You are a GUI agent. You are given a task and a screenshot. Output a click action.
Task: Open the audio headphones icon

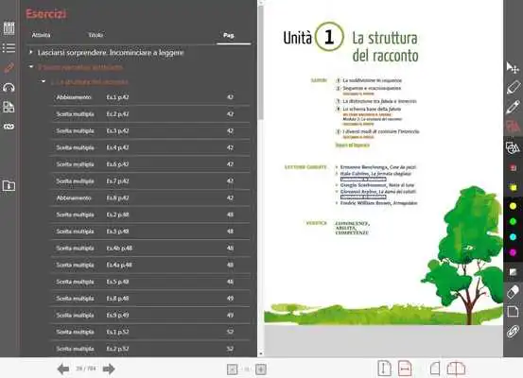pos(9,88)
